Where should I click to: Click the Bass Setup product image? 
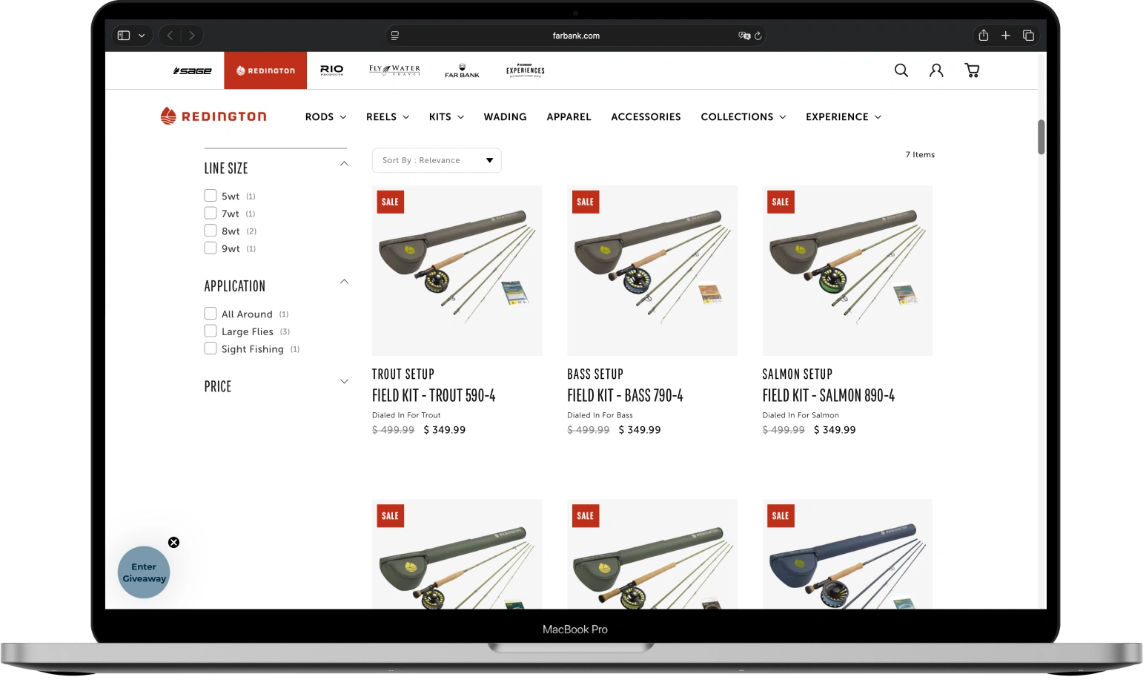point(652,271)
